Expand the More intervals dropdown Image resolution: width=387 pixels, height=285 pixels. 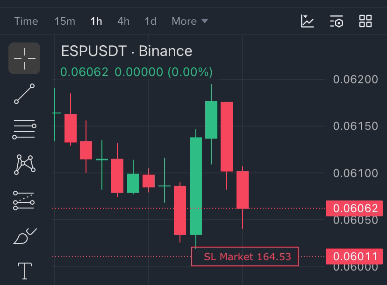(x=190, y=21)
